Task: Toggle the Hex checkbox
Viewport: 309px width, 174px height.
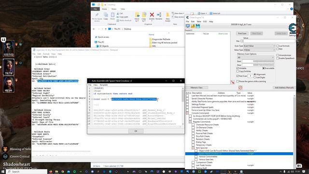Action: (x=242, y=41)
